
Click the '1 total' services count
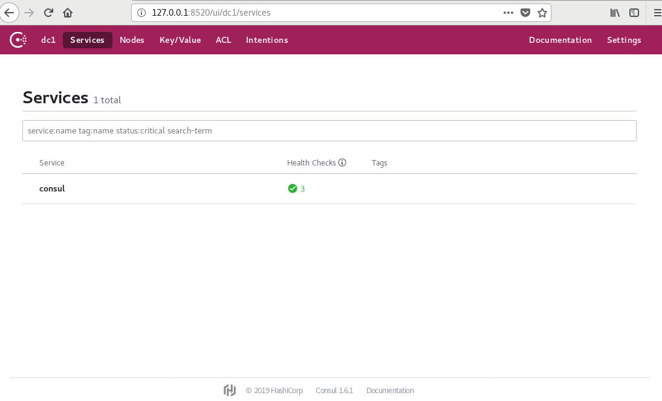click(107, 100)
